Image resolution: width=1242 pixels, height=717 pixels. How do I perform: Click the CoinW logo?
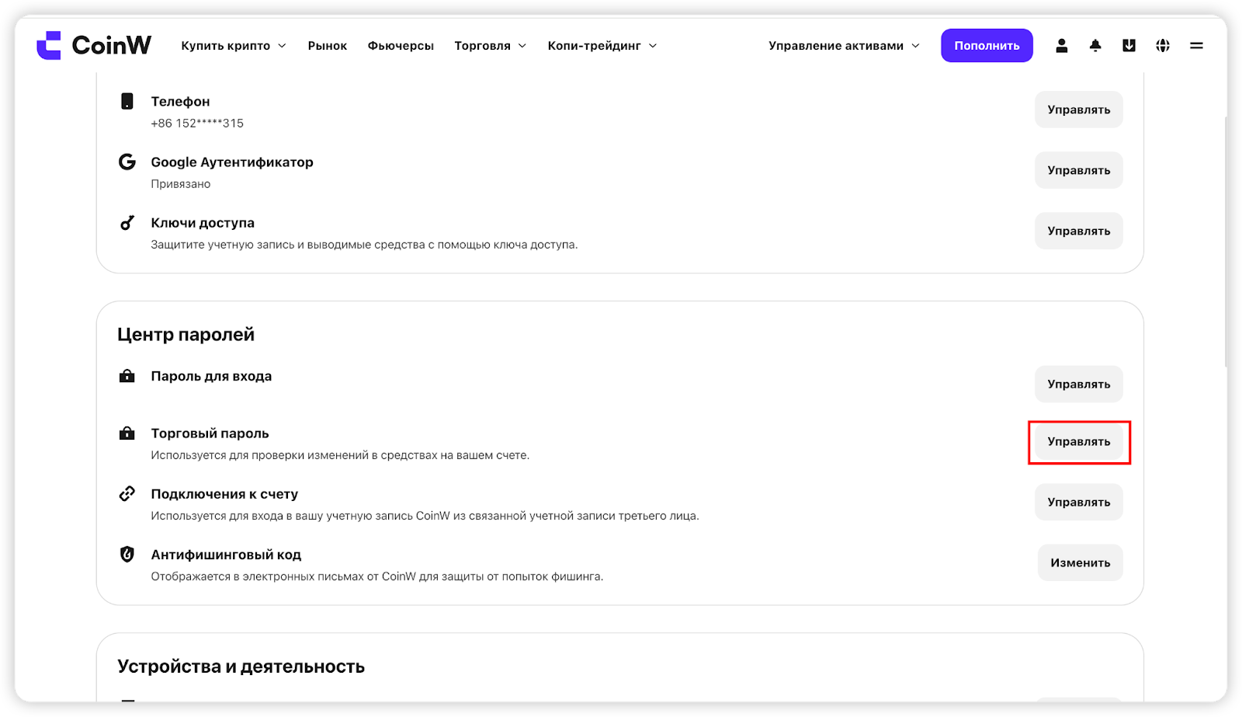tap(94, 45)
